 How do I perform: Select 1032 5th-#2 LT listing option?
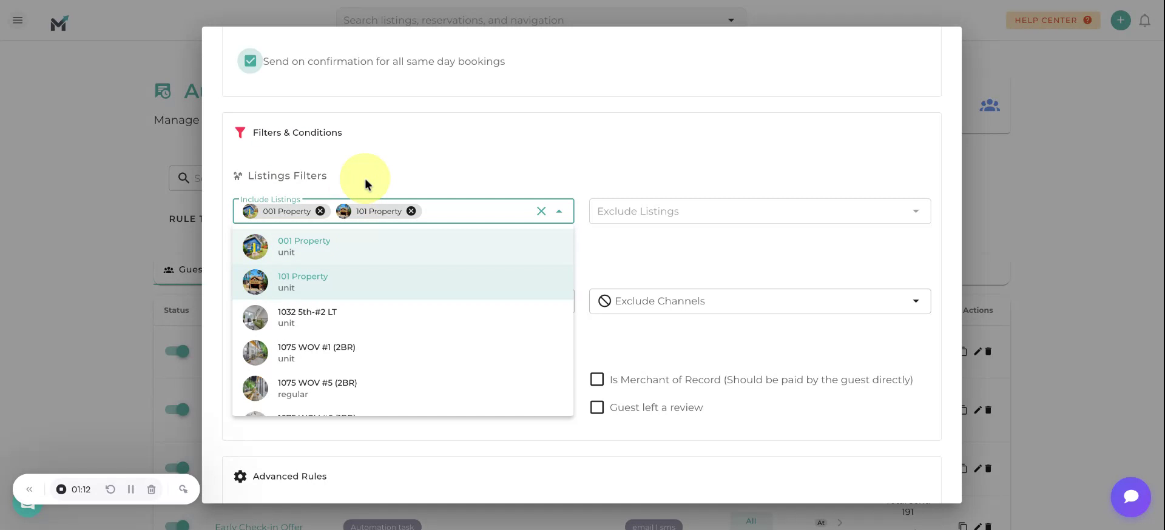[403, 317]
